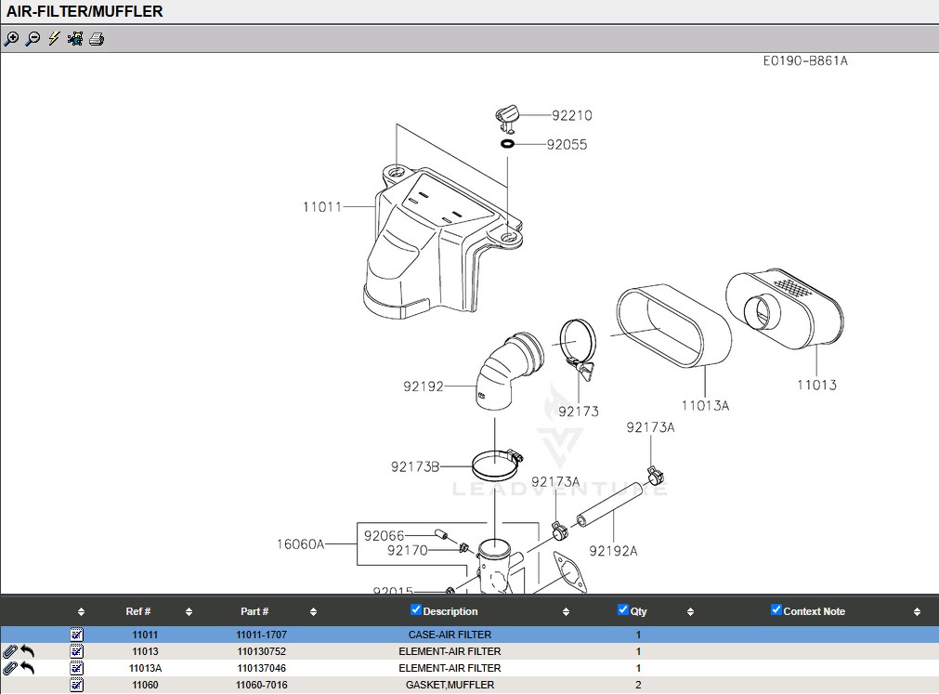Screen dimensions: 939x694
Task: Sort using arrows right of Ref # header
Action: (189, 612)
